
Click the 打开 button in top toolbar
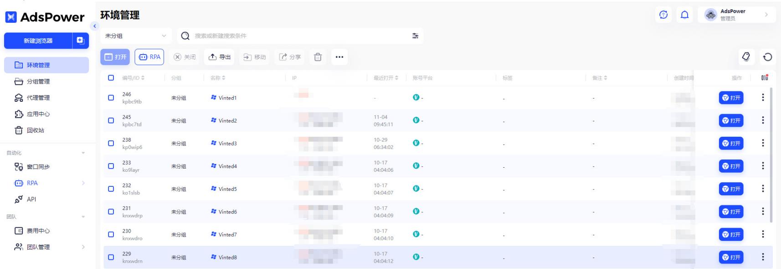[x=115, y=57]
